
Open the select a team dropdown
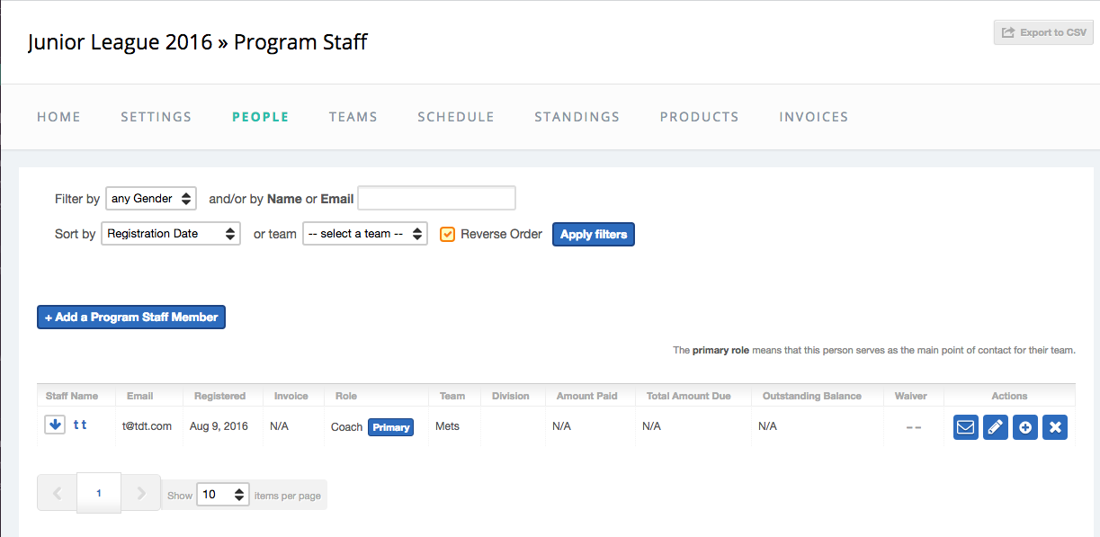(364, 233)
